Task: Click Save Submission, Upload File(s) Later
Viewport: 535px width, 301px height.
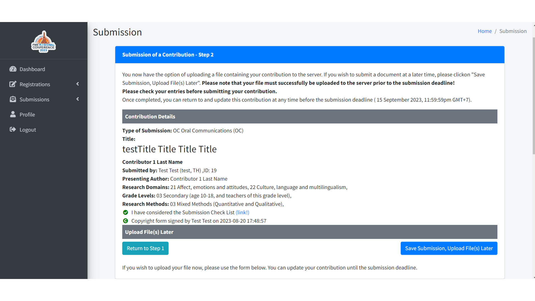Action: point(449,248)
